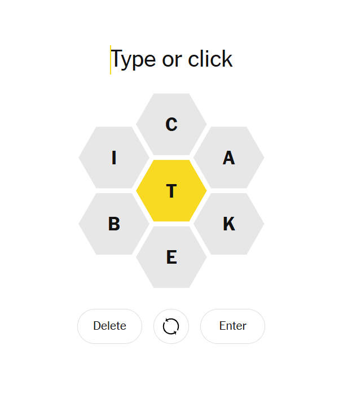This screenshot has height=393, width=352.
Task: Click the Delete button
Action: [x=109, y=326]
